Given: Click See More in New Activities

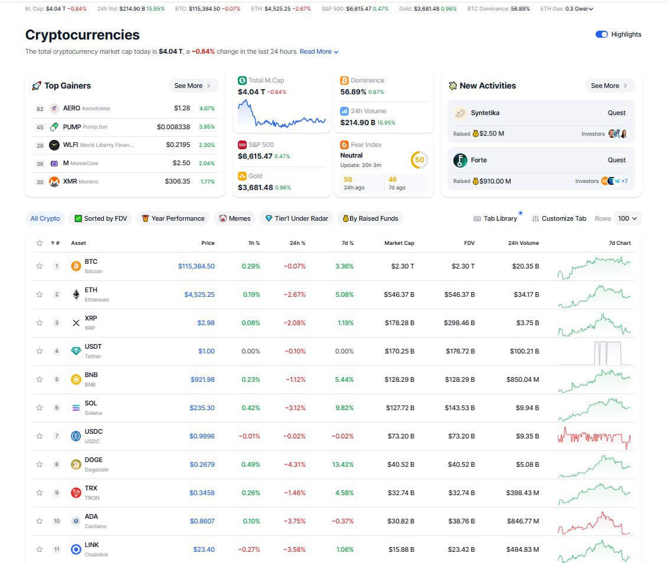Looking at the screenshot, I should (x=610, y=86).
